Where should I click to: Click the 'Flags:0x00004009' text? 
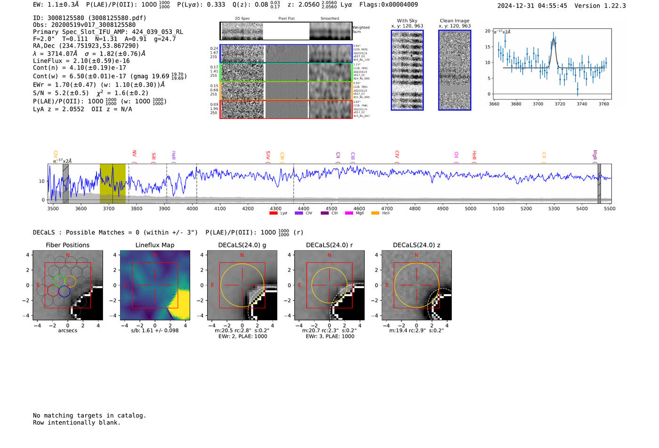click(x=388, y=5)
